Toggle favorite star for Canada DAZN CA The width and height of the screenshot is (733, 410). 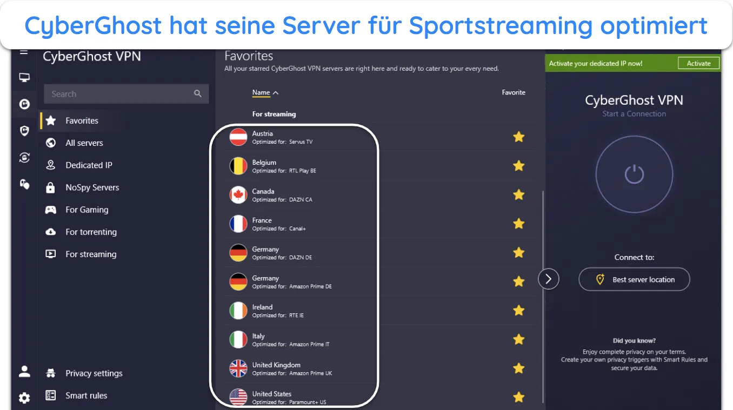(x=518, y=195)
